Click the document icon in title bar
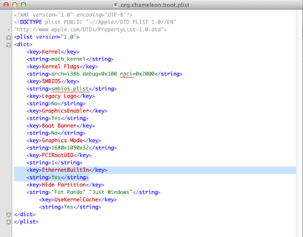 coord(116,5)
